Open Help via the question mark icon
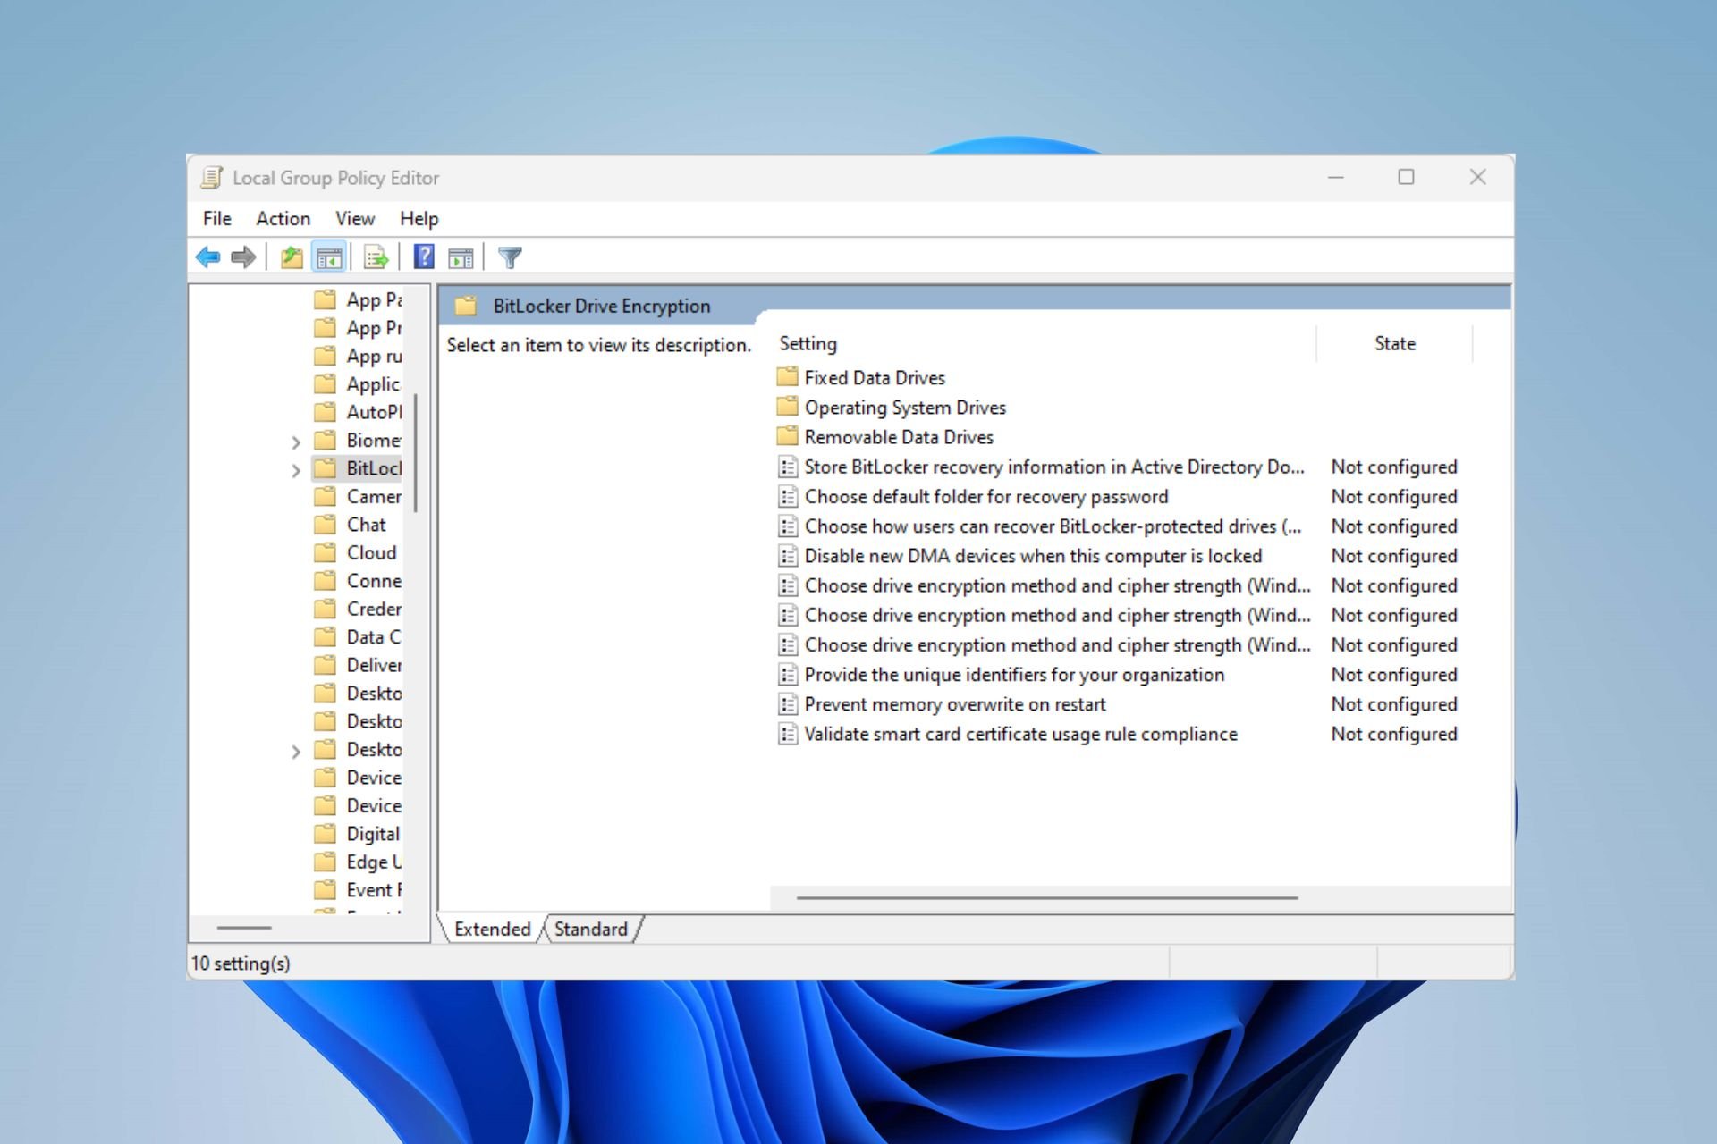The height and width of the screenshot is (1144, 1717). (x=424, y=257)
